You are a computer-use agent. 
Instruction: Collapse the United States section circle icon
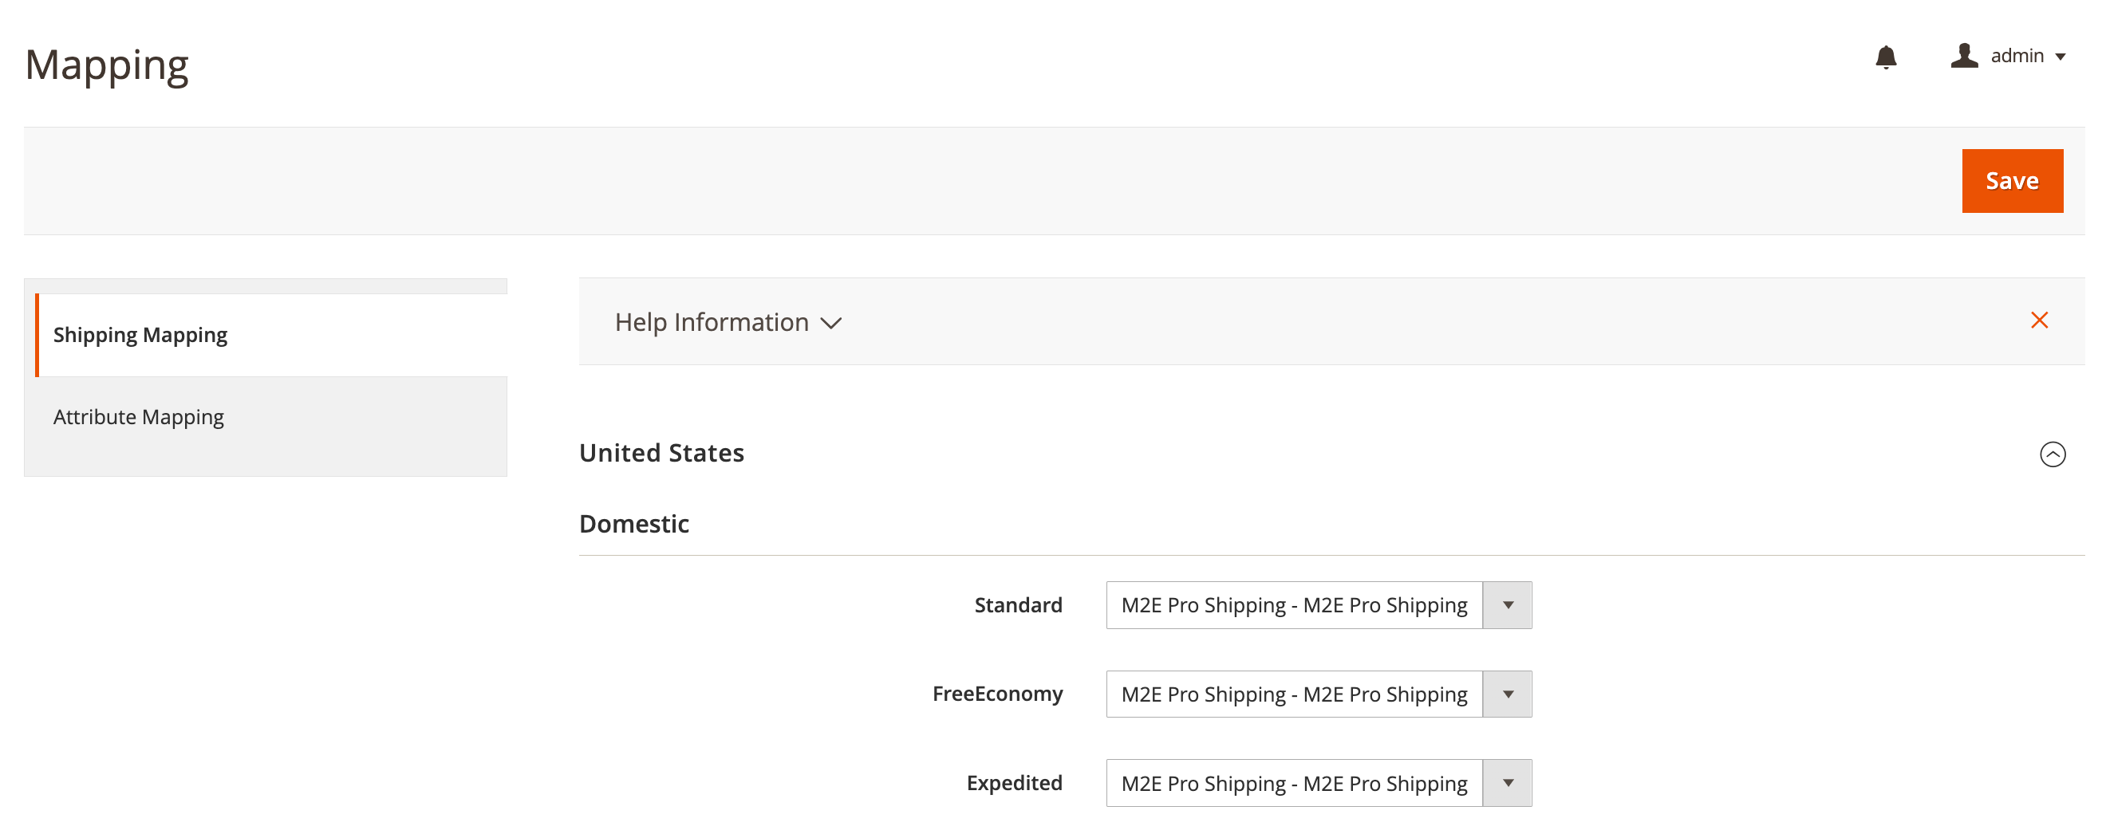click(2052, 454)
